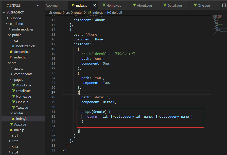Expand the node_modules folder
The width and height of the screenshot is (227, 155).
click(x=10, y=29)
